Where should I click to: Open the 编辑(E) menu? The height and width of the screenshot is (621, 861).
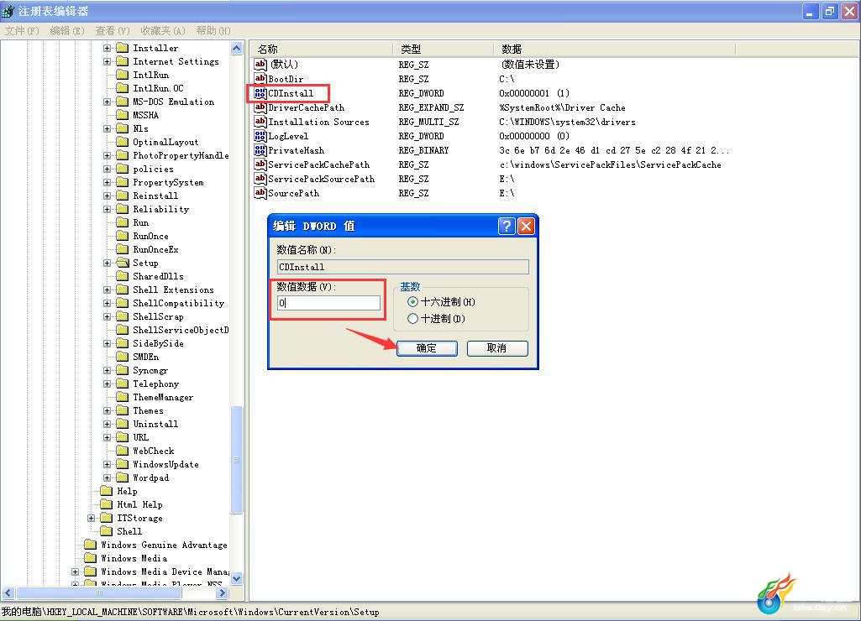point(67,31)
